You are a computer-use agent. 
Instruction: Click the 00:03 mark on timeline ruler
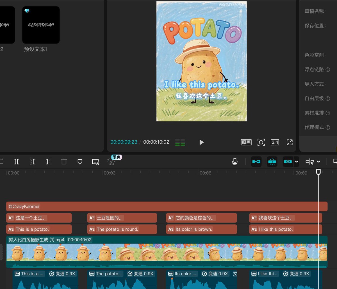click(109, 173)
